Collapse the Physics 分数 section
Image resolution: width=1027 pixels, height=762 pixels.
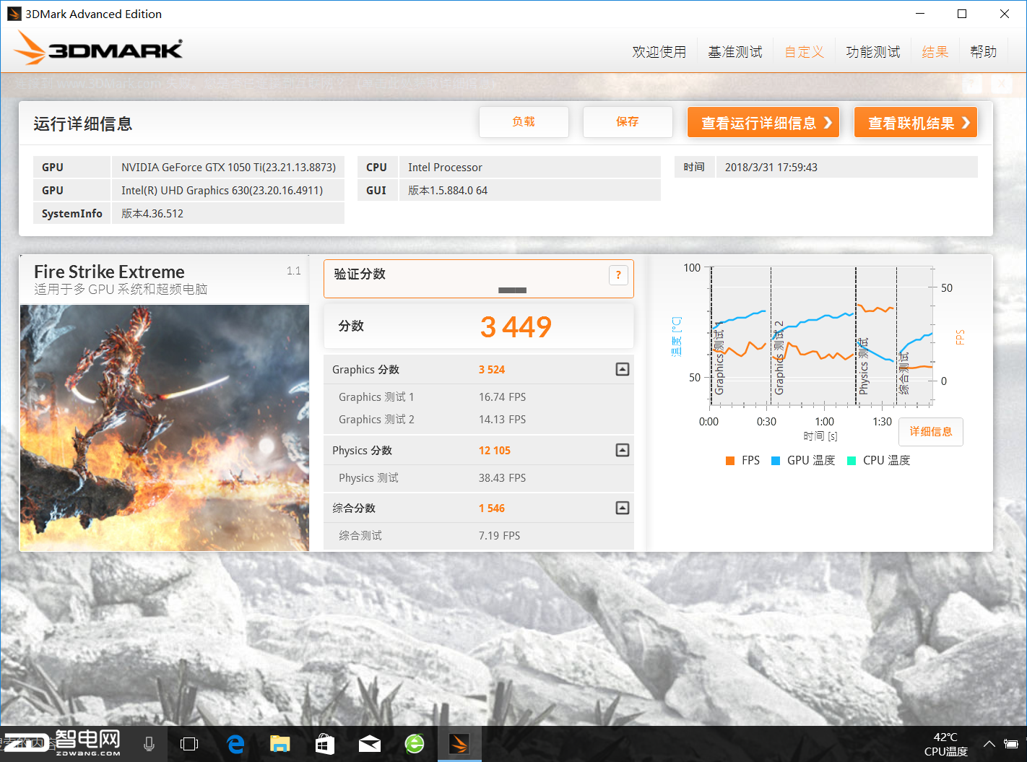click(x=623, y=450)
